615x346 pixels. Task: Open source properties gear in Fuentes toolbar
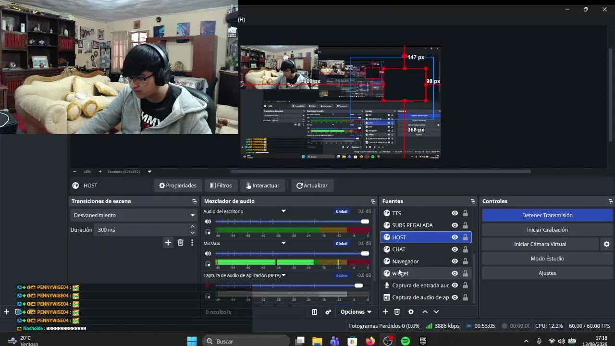point(411,312)
